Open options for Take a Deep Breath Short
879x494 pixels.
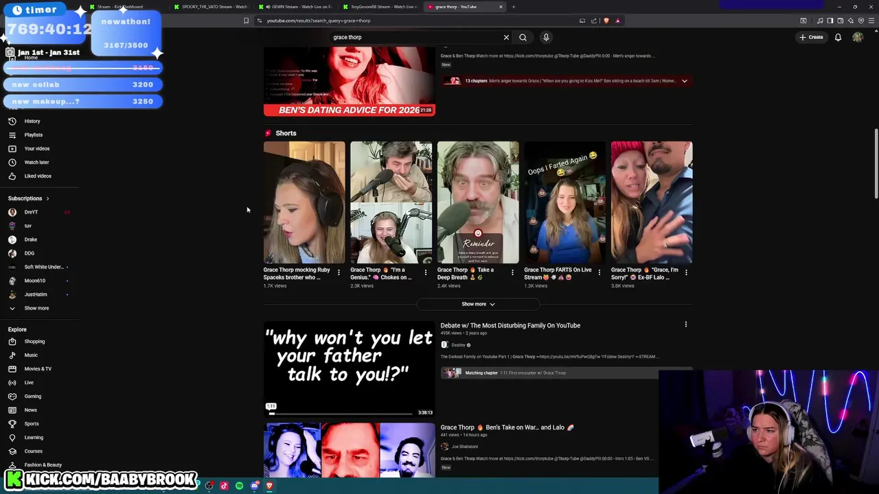pos(512,272)
